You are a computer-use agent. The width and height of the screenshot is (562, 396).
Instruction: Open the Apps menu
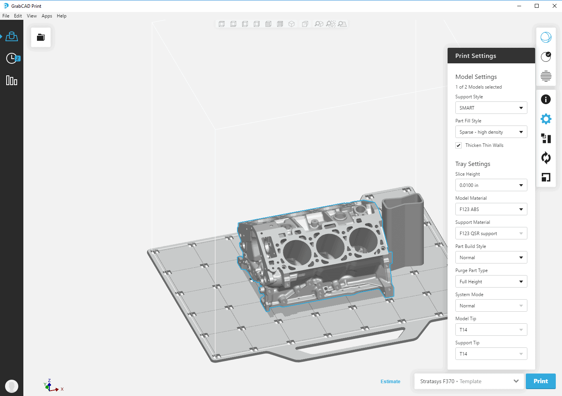pos(47,16)
